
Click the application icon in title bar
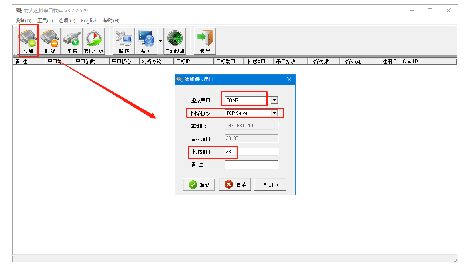[19, 11]
